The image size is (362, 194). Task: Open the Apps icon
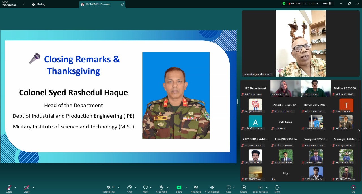tap(228, 188)
